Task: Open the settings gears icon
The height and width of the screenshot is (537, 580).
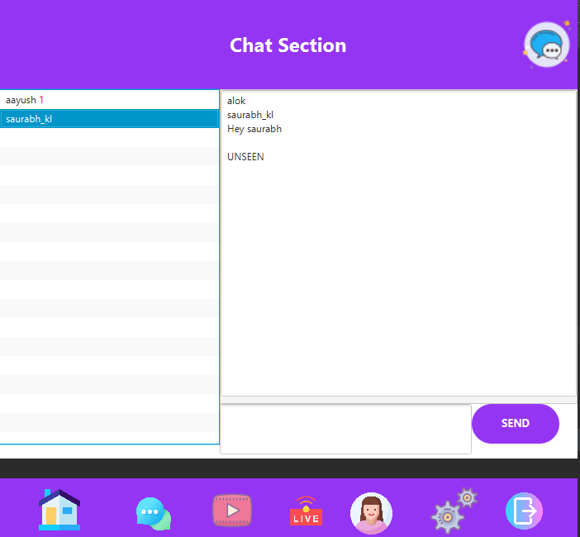Action: [x=454, y=511]
